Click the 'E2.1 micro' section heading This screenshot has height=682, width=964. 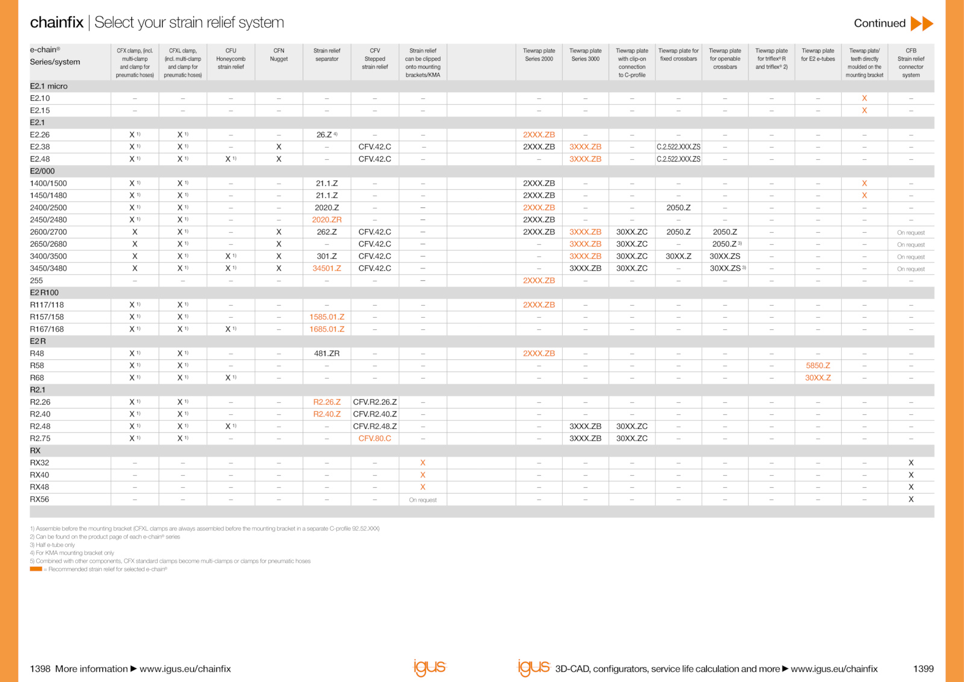coord(49,86)
